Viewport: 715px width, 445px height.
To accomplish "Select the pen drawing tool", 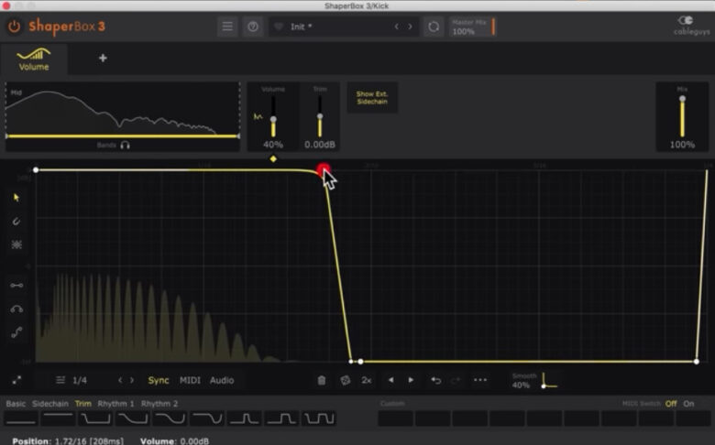I will pyautogui.click(x=16, y=222).
